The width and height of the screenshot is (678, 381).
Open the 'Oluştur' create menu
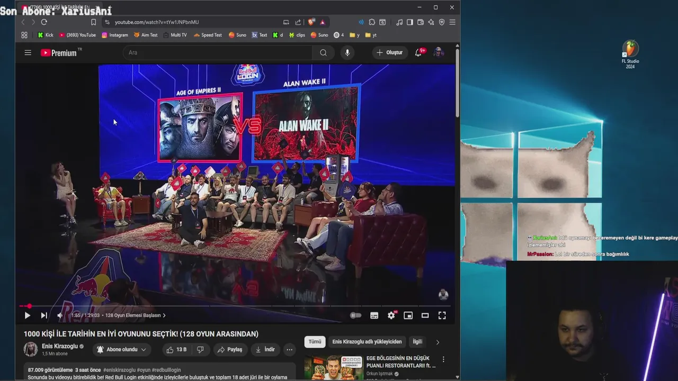[x=389, y=52]
